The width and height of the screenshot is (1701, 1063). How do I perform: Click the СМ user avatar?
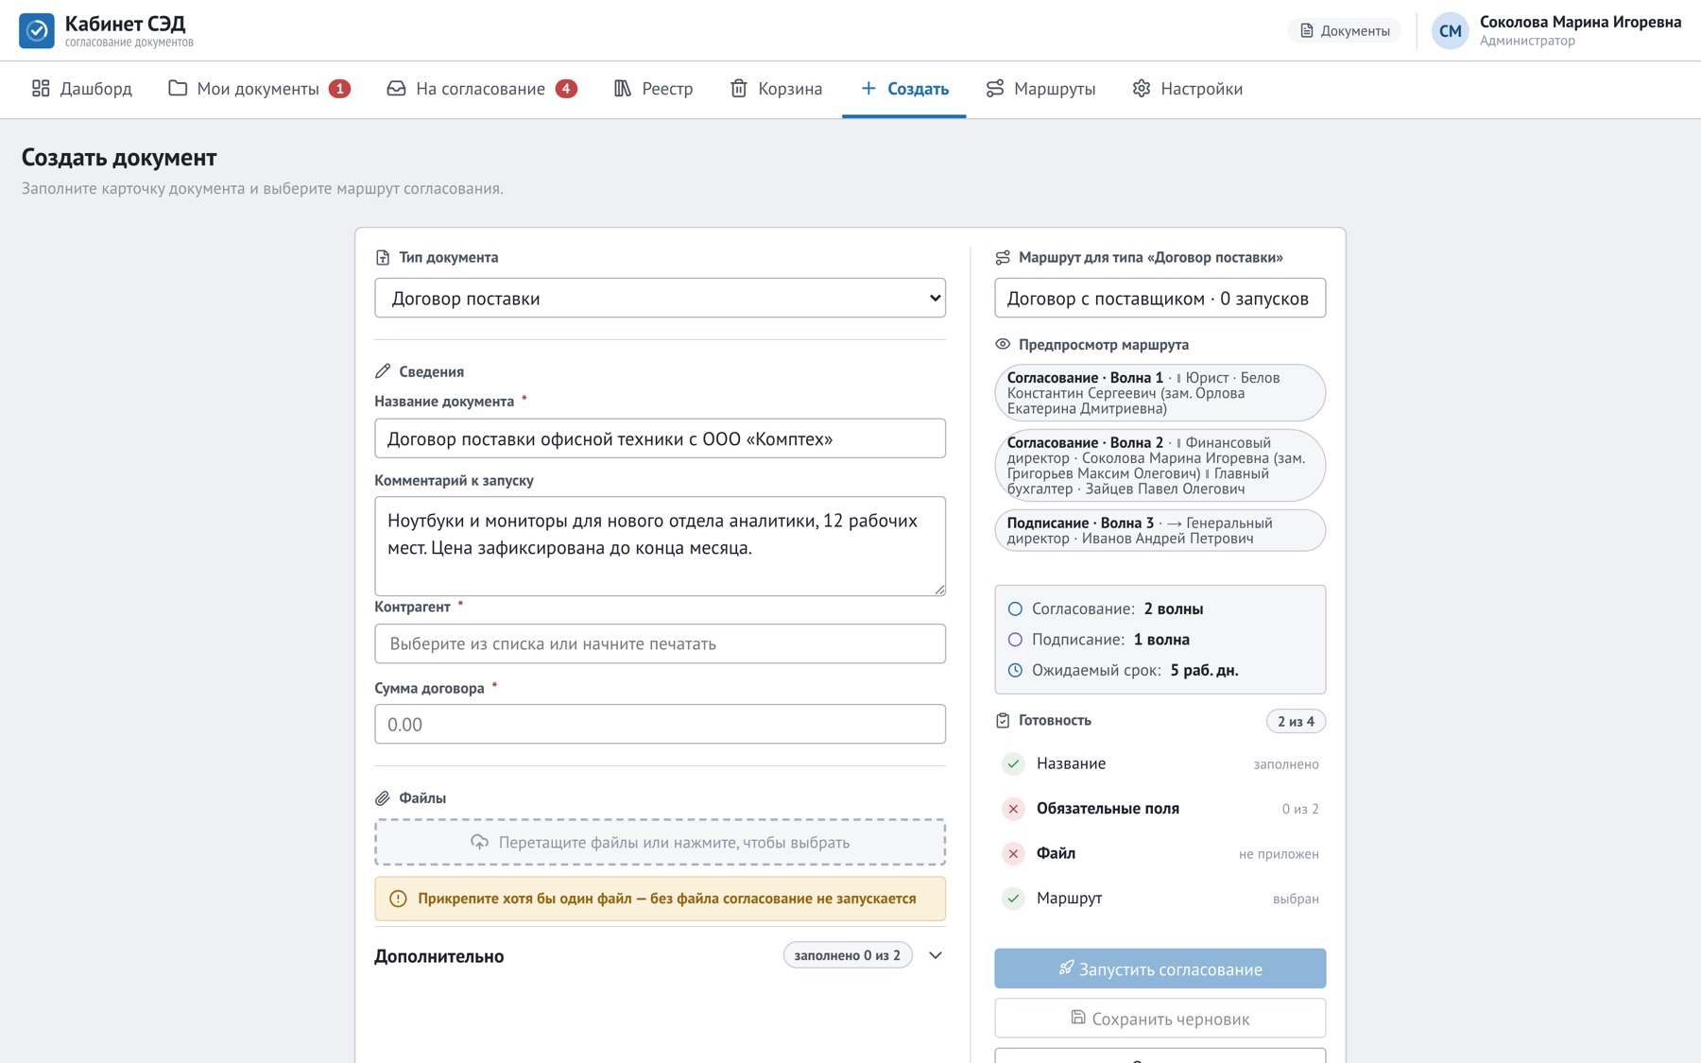point(1450,31)
